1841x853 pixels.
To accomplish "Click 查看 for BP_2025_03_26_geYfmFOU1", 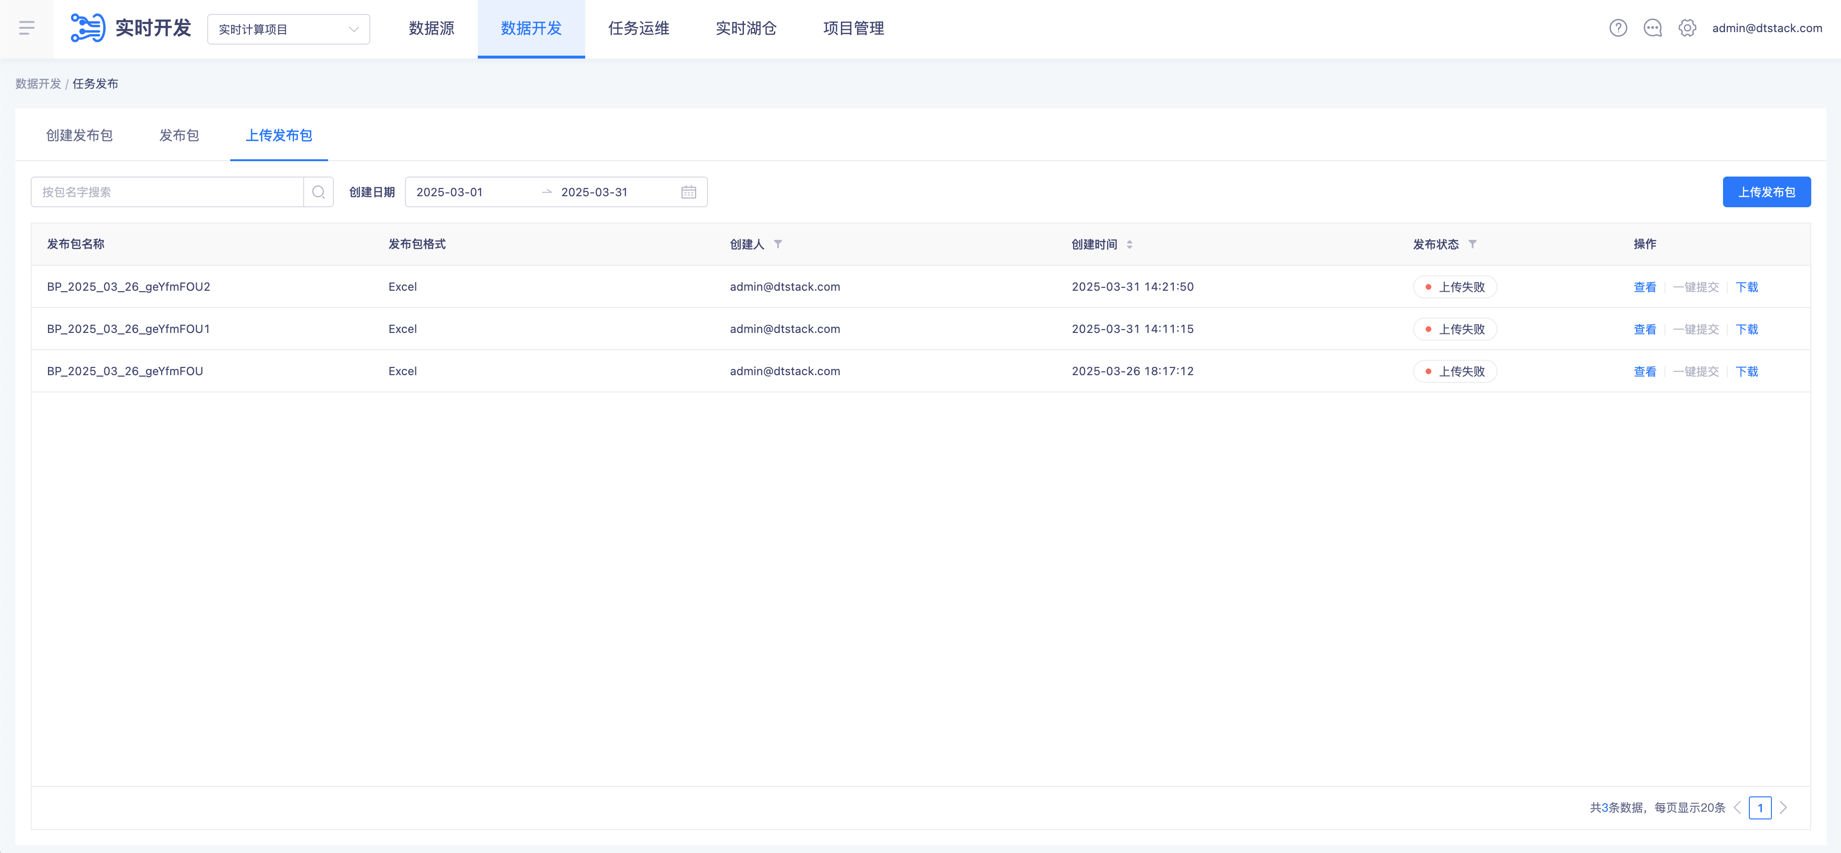I will 1644,329.
